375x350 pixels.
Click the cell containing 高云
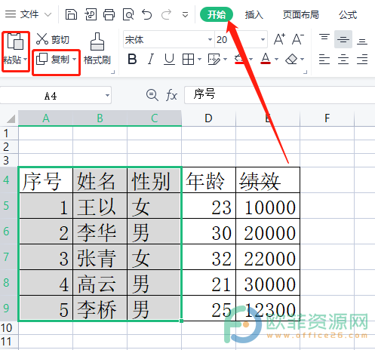[x=100, y=283]
